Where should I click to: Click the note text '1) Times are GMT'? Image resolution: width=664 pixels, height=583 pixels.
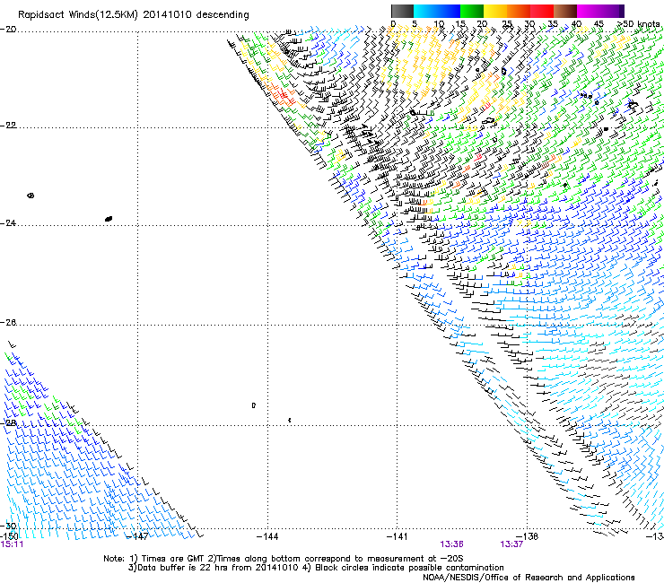(x=167, y=559)
